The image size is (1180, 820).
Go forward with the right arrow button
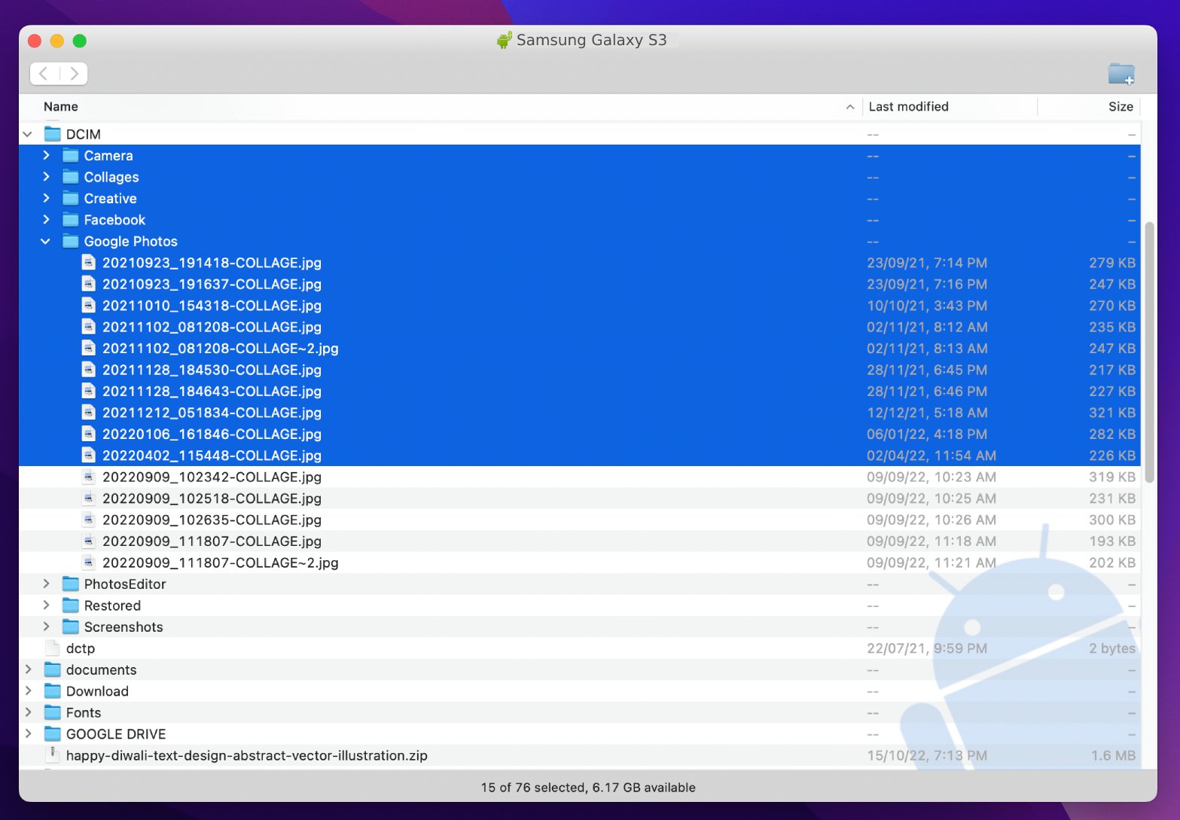(74, 73)
